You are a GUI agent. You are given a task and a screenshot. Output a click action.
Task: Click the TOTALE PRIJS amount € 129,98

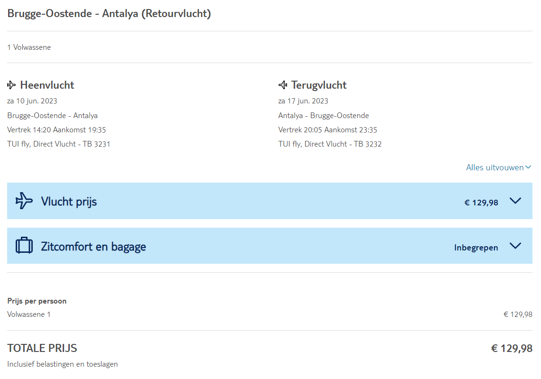(512, 349)
